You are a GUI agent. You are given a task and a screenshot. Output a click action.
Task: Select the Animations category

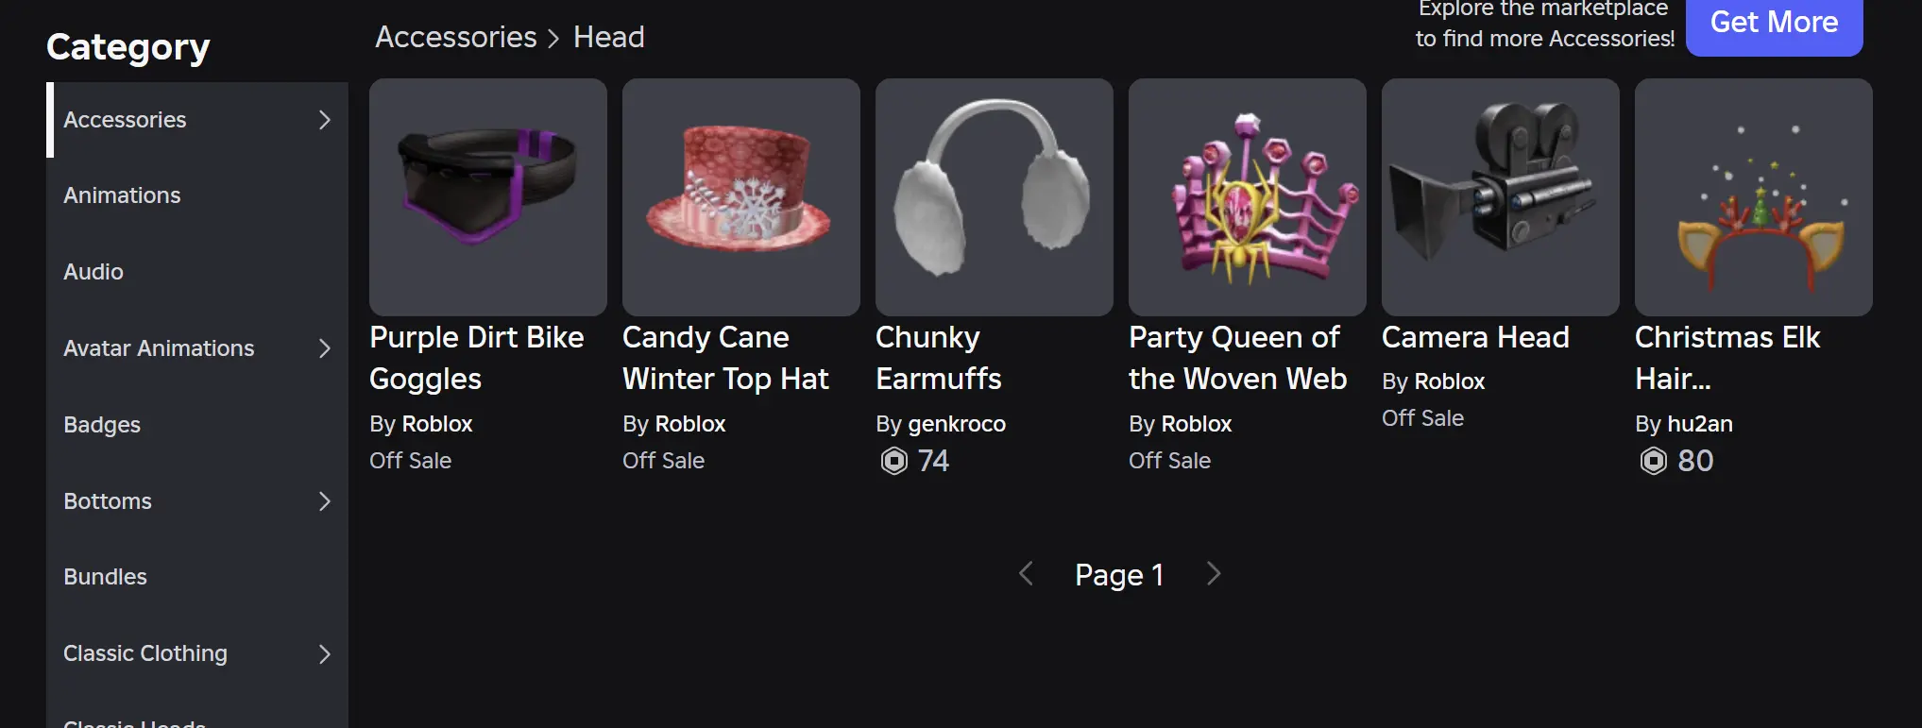tap(122, 195)
